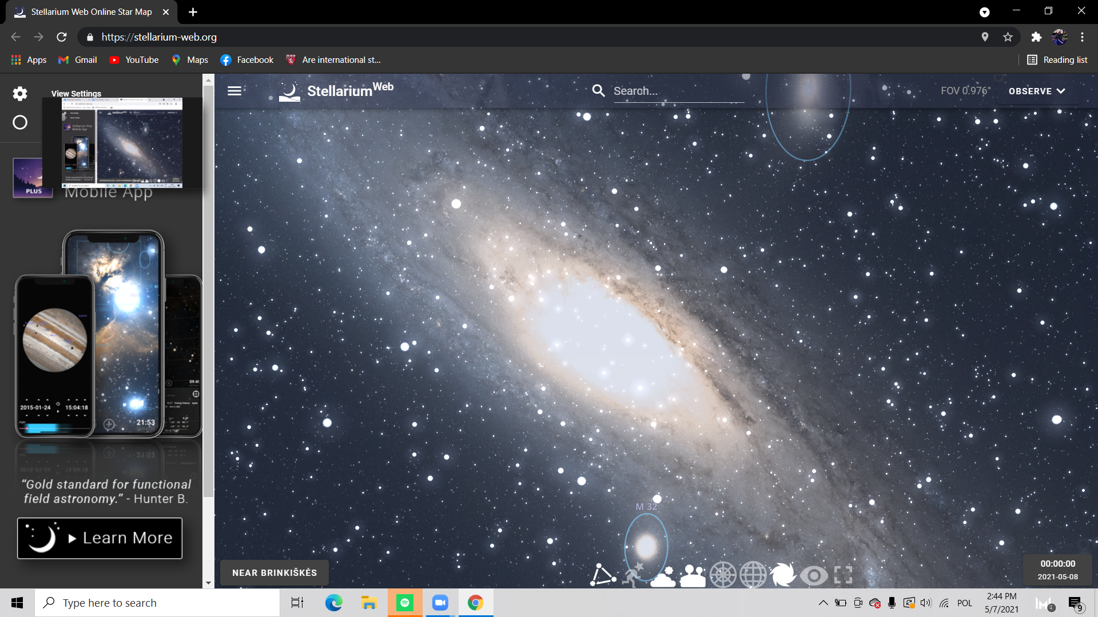Enter fullscreen mode
This screenshot has width=1098, height=617.
click(x=843, y=575)
